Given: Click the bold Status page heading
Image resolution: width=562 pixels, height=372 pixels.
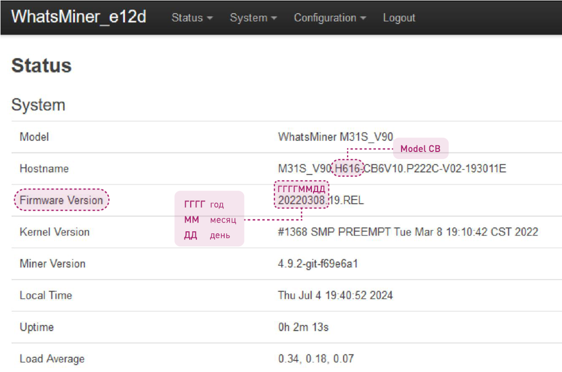Looking at the screenshot, I should [42, 65].
